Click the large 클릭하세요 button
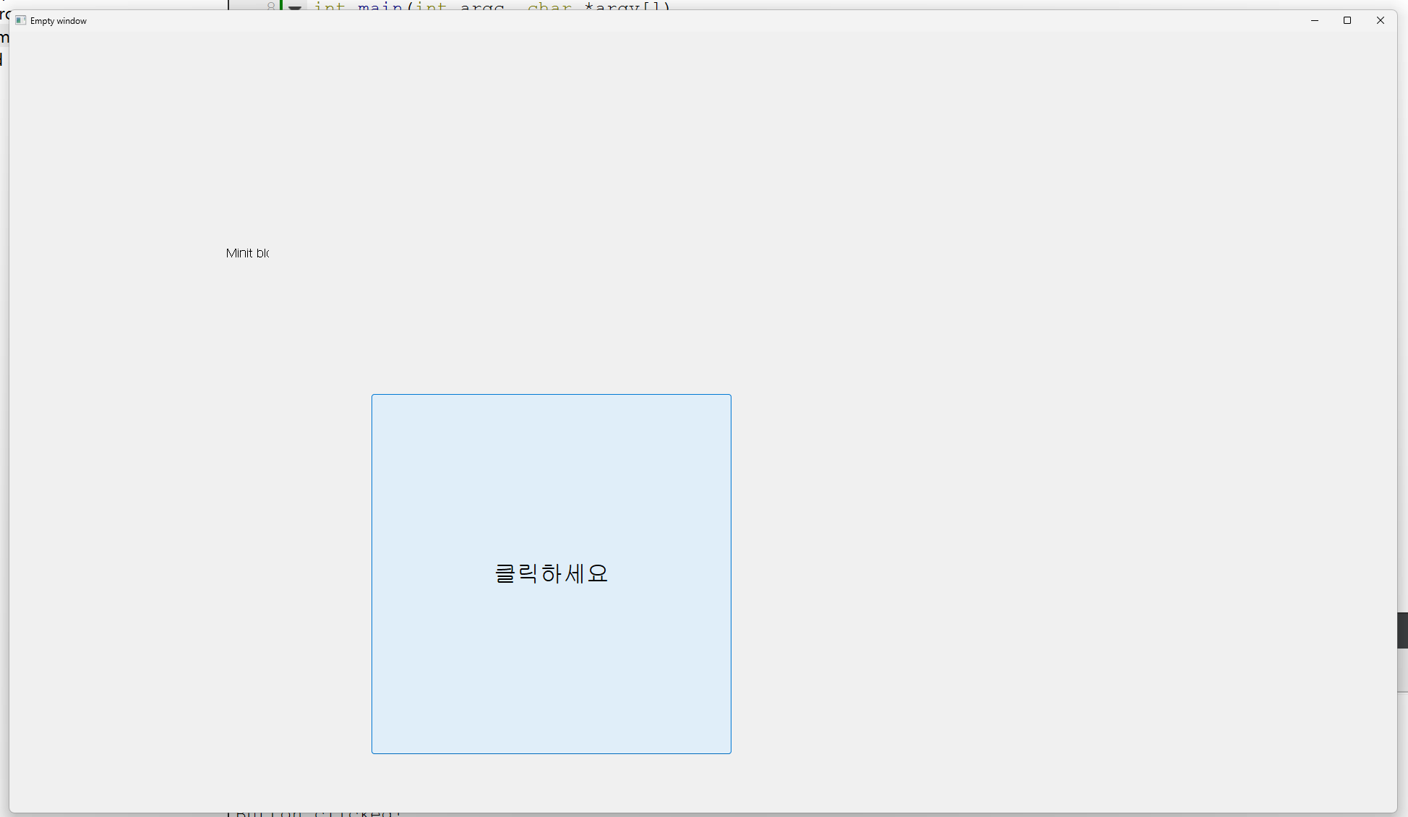This screenshot has height=817, width=1408. point(551,573)
